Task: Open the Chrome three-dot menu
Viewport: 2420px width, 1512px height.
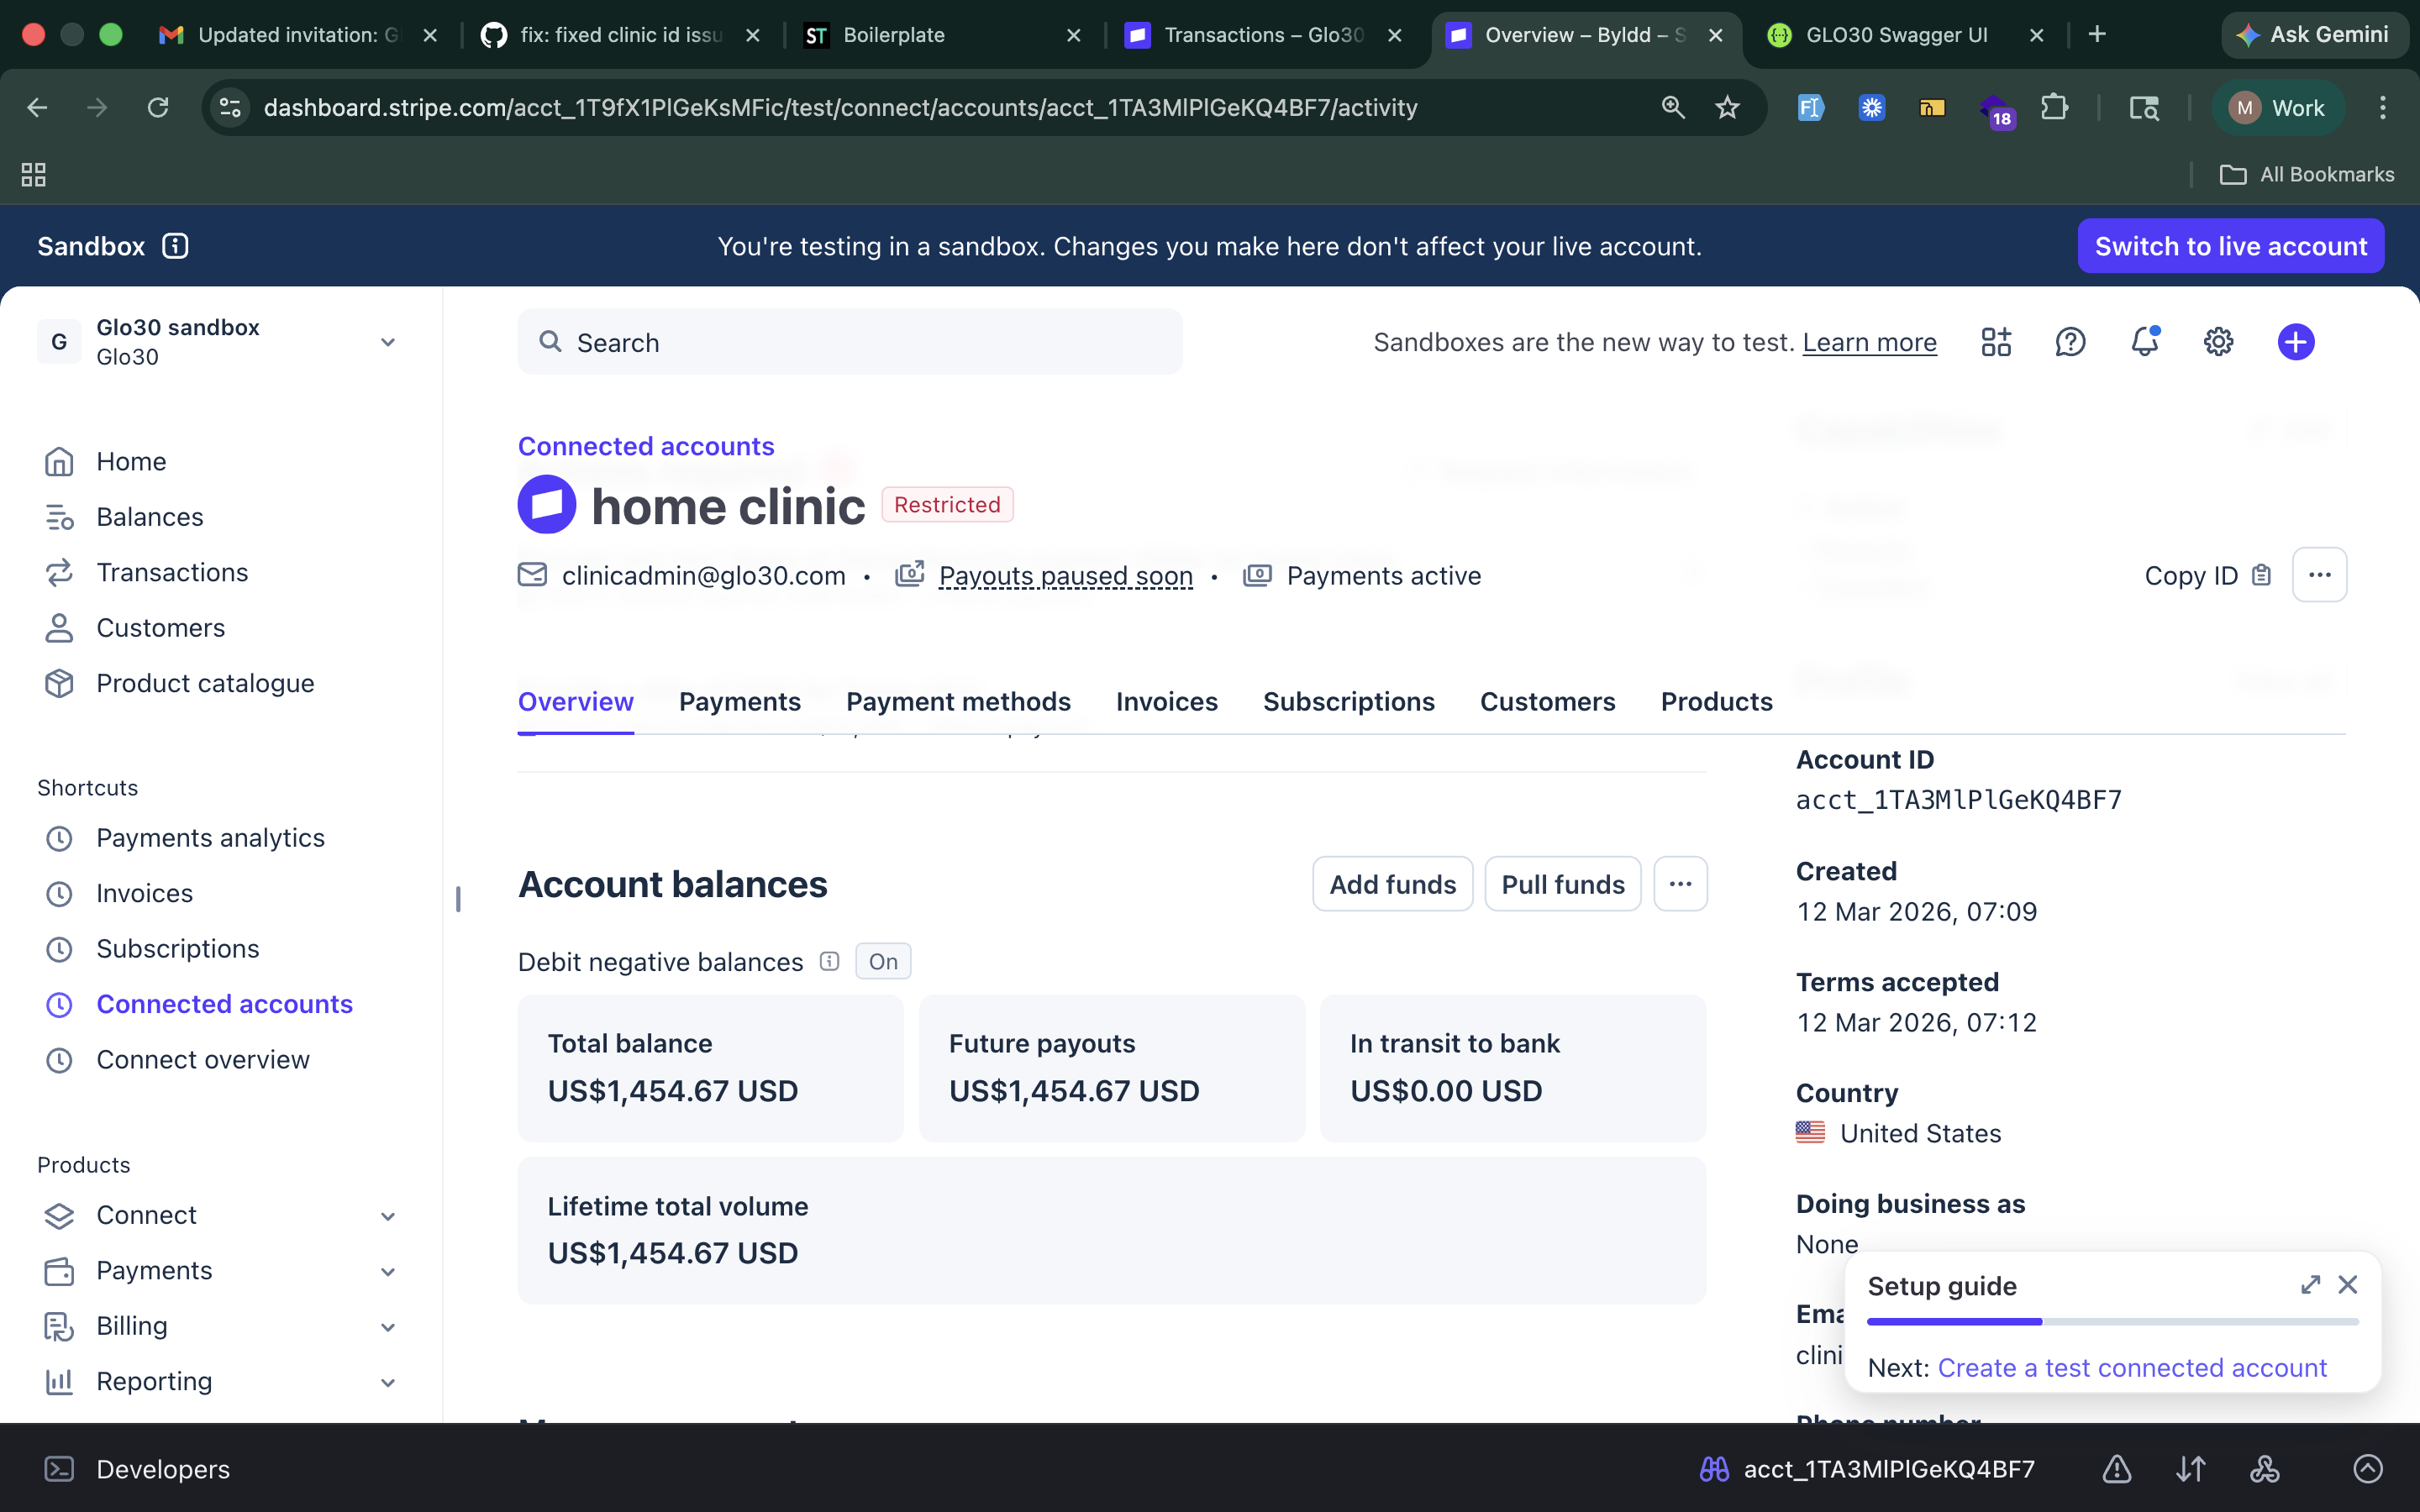Action: (x=2382, y=107)
